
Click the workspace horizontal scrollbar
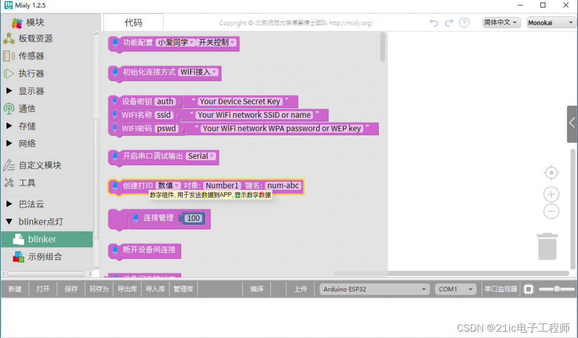pyautogui.click(x=451, y=273)
